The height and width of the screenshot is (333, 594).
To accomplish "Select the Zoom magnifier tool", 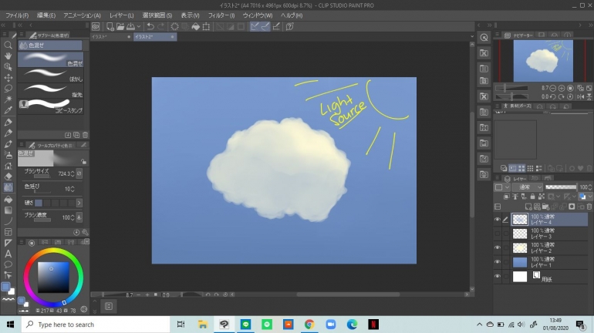I will click(x=8, y=45).
